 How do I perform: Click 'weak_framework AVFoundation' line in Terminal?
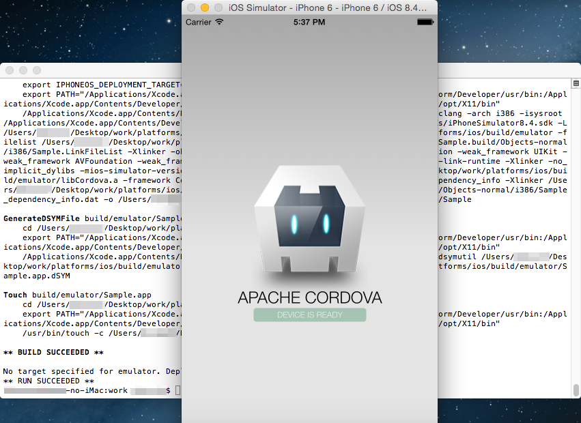(x=92, y=161)
